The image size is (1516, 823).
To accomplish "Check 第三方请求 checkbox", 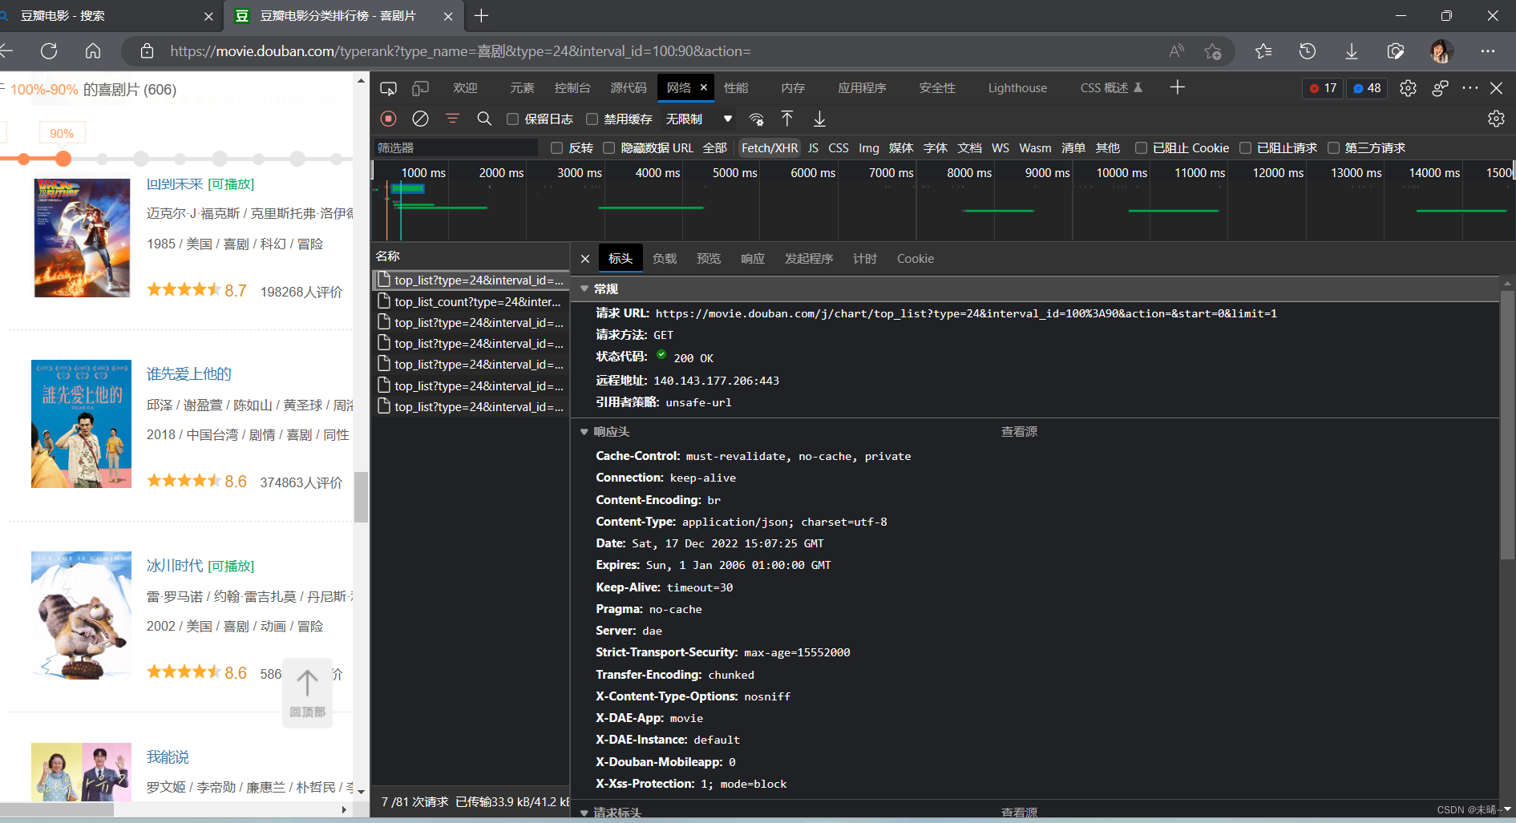I will tap(1333, 147).
